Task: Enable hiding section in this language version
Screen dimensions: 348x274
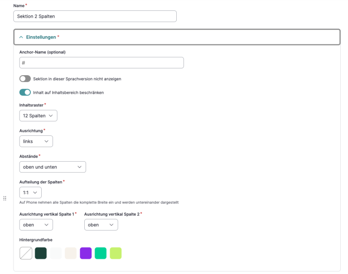Action: pyautogui.click(x=25, y=79)
